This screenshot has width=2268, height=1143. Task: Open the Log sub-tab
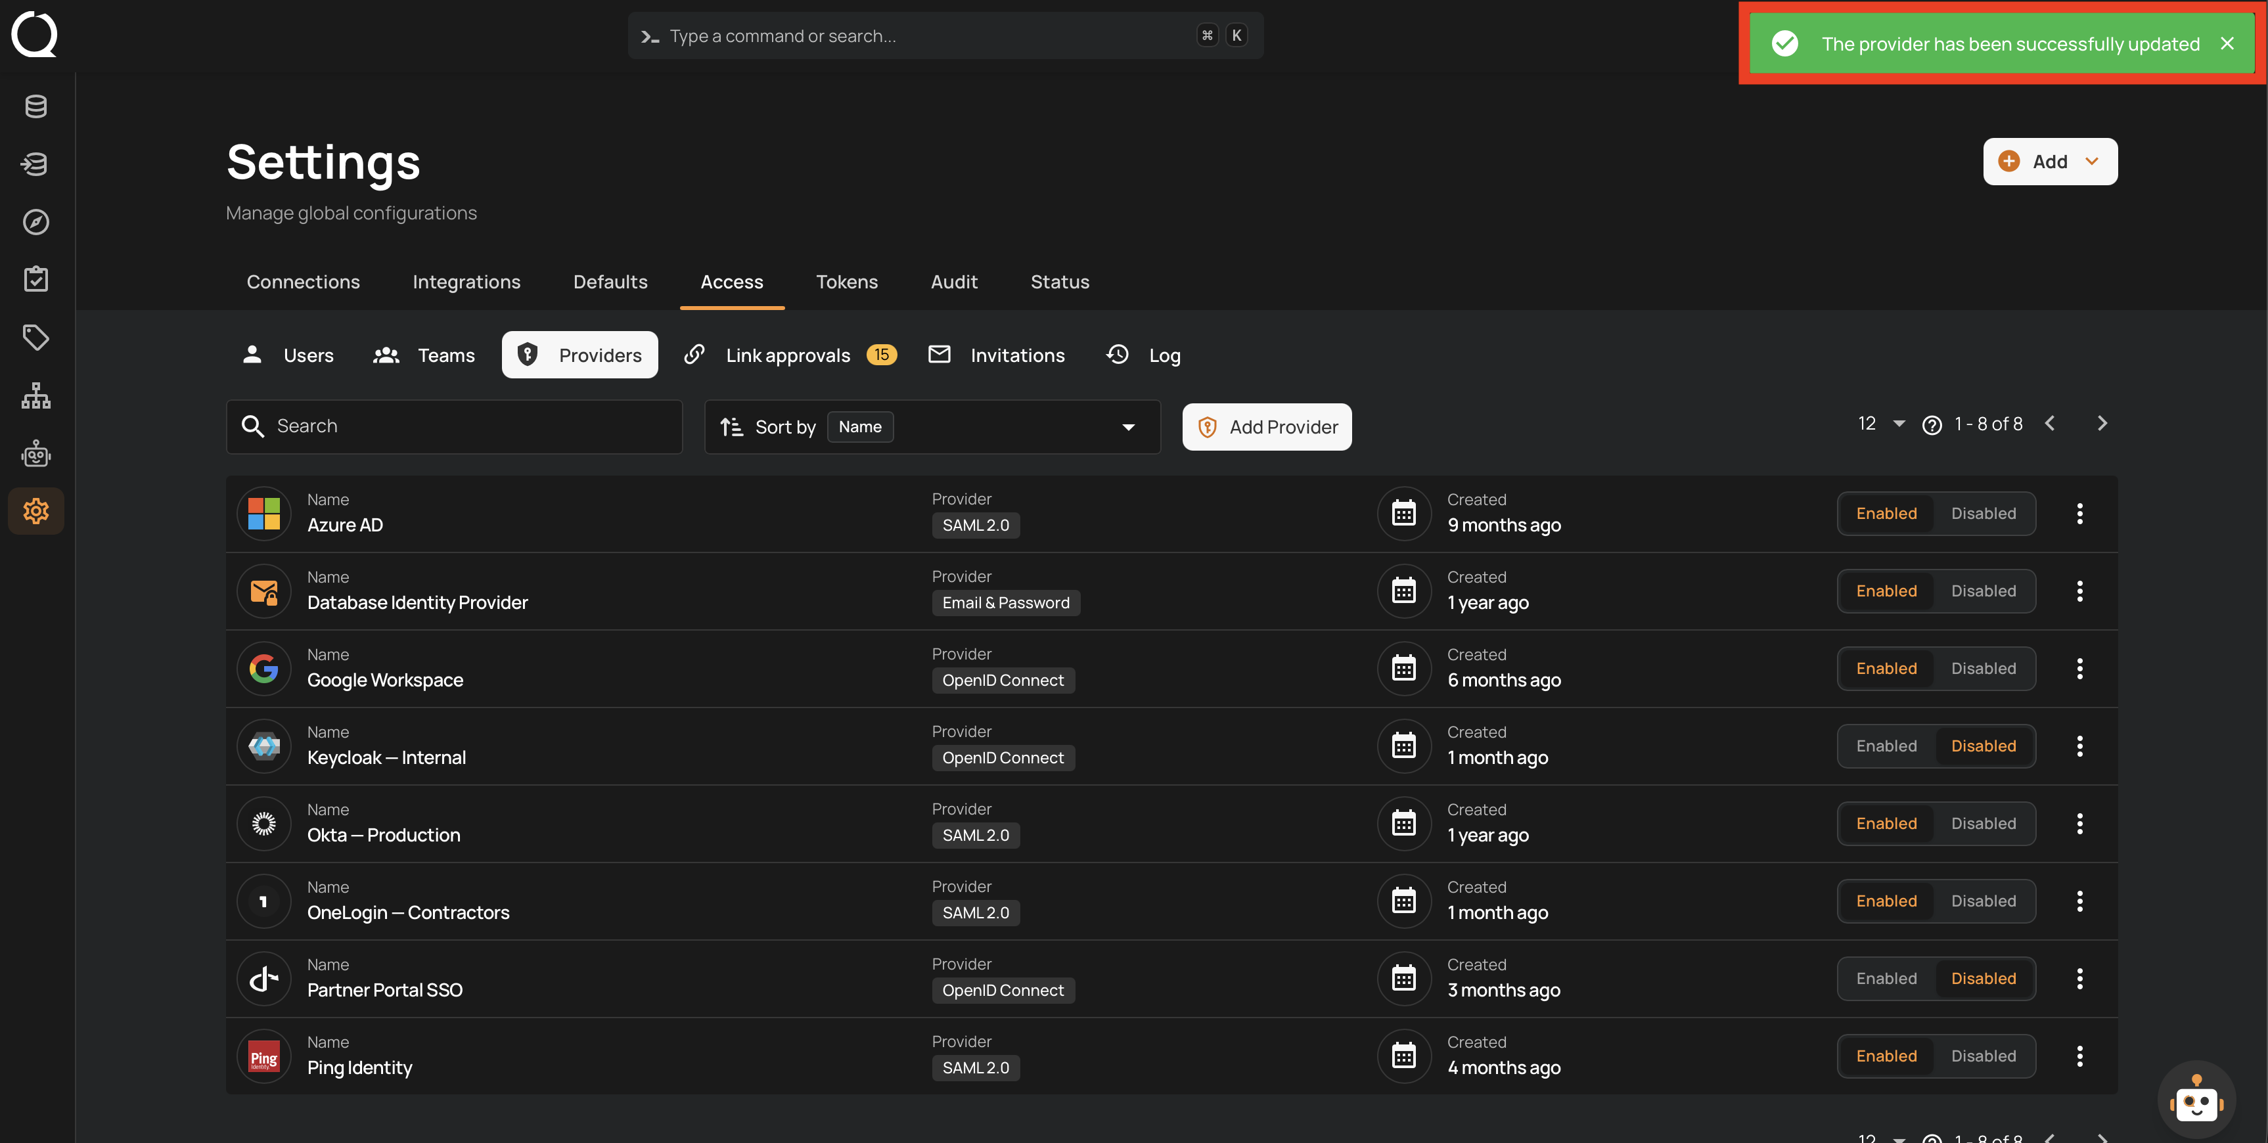pos(1144,355)
